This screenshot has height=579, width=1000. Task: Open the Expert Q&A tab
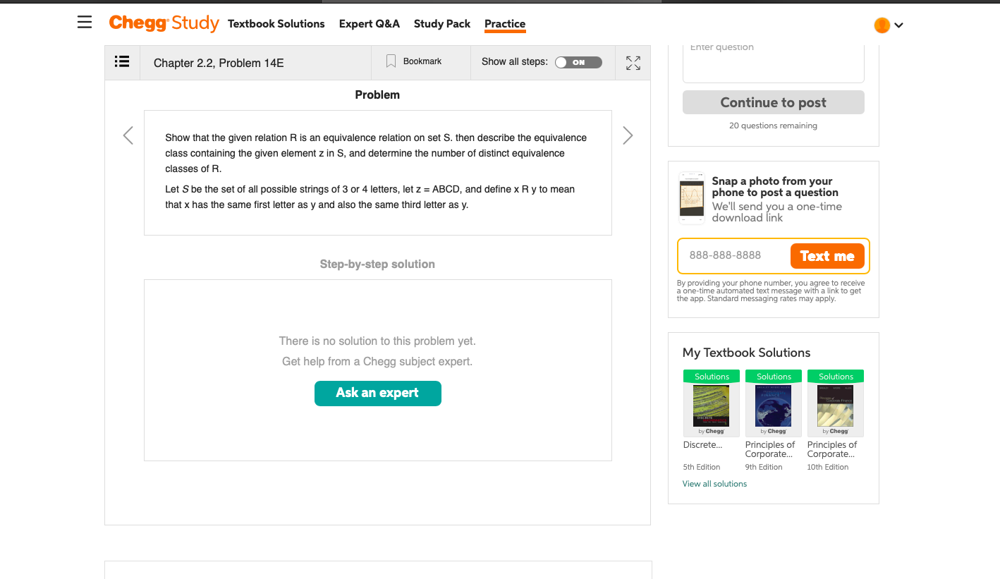(x=370, y=24)
